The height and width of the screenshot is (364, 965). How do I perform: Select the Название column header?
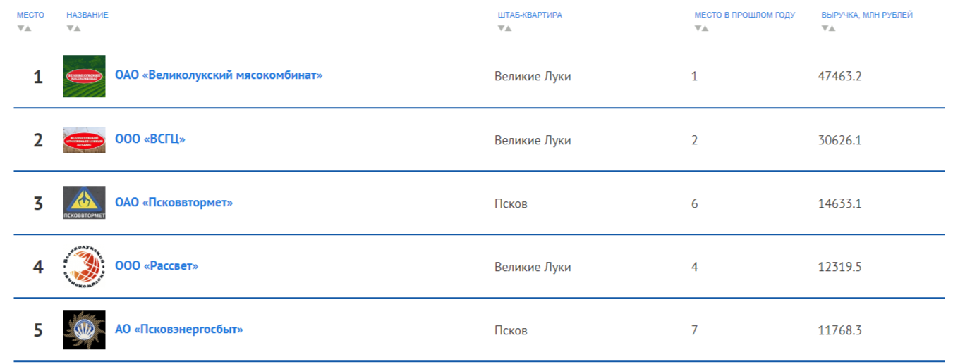click(x=87, y=15)
